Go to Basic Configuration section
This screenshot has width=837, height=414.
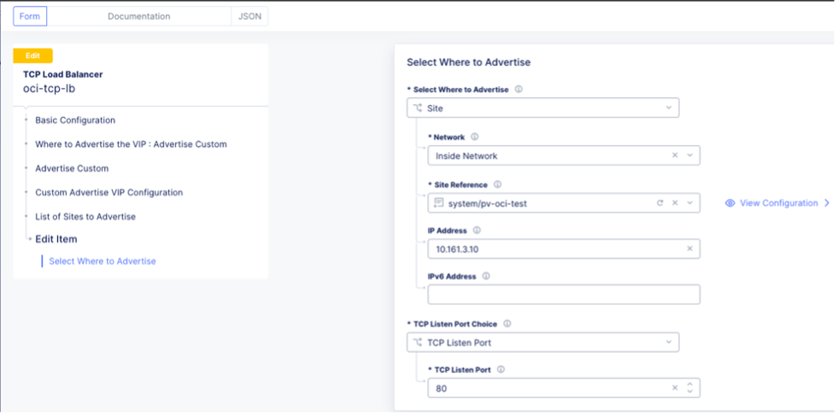(x=75, y=120)
